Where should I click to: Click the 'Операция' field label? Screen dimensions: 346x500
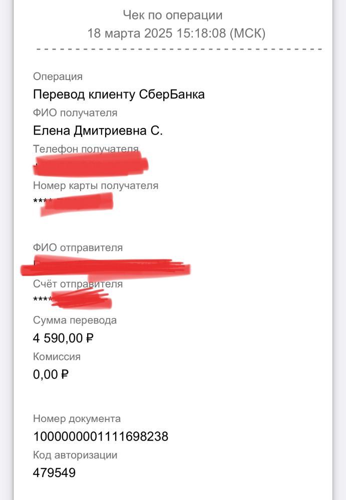pos(58,76)
